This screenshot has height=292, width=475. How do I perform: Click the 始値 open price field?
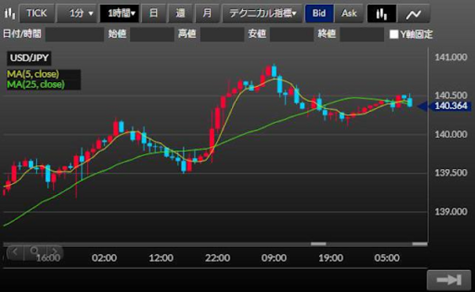pos(152,34)
